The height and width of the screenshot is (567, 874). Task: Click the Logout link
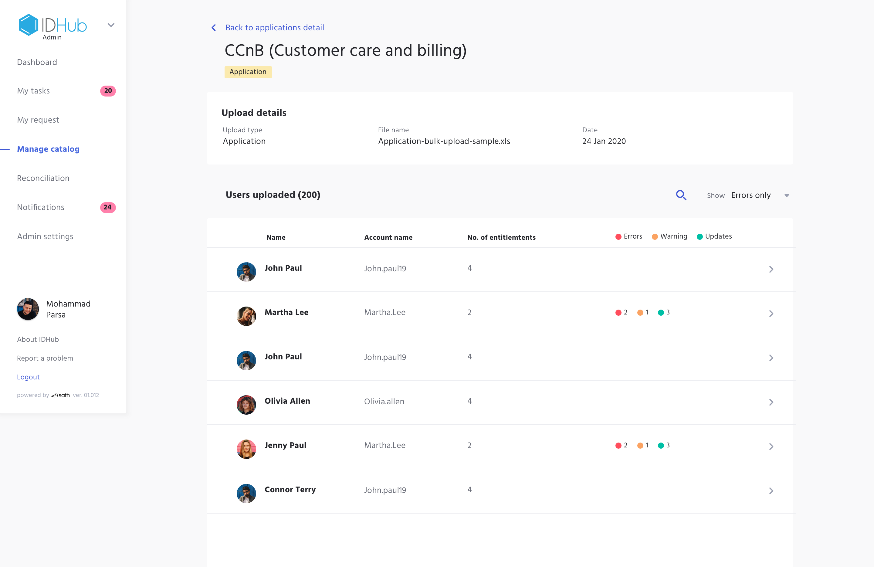tap(28, 377)
